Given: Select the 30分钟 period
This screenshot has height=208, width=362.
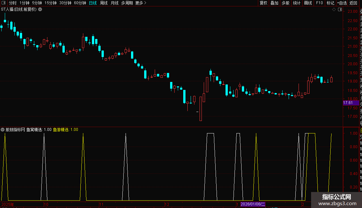Looking at the screenshot, I should click(x=65, y=3).
